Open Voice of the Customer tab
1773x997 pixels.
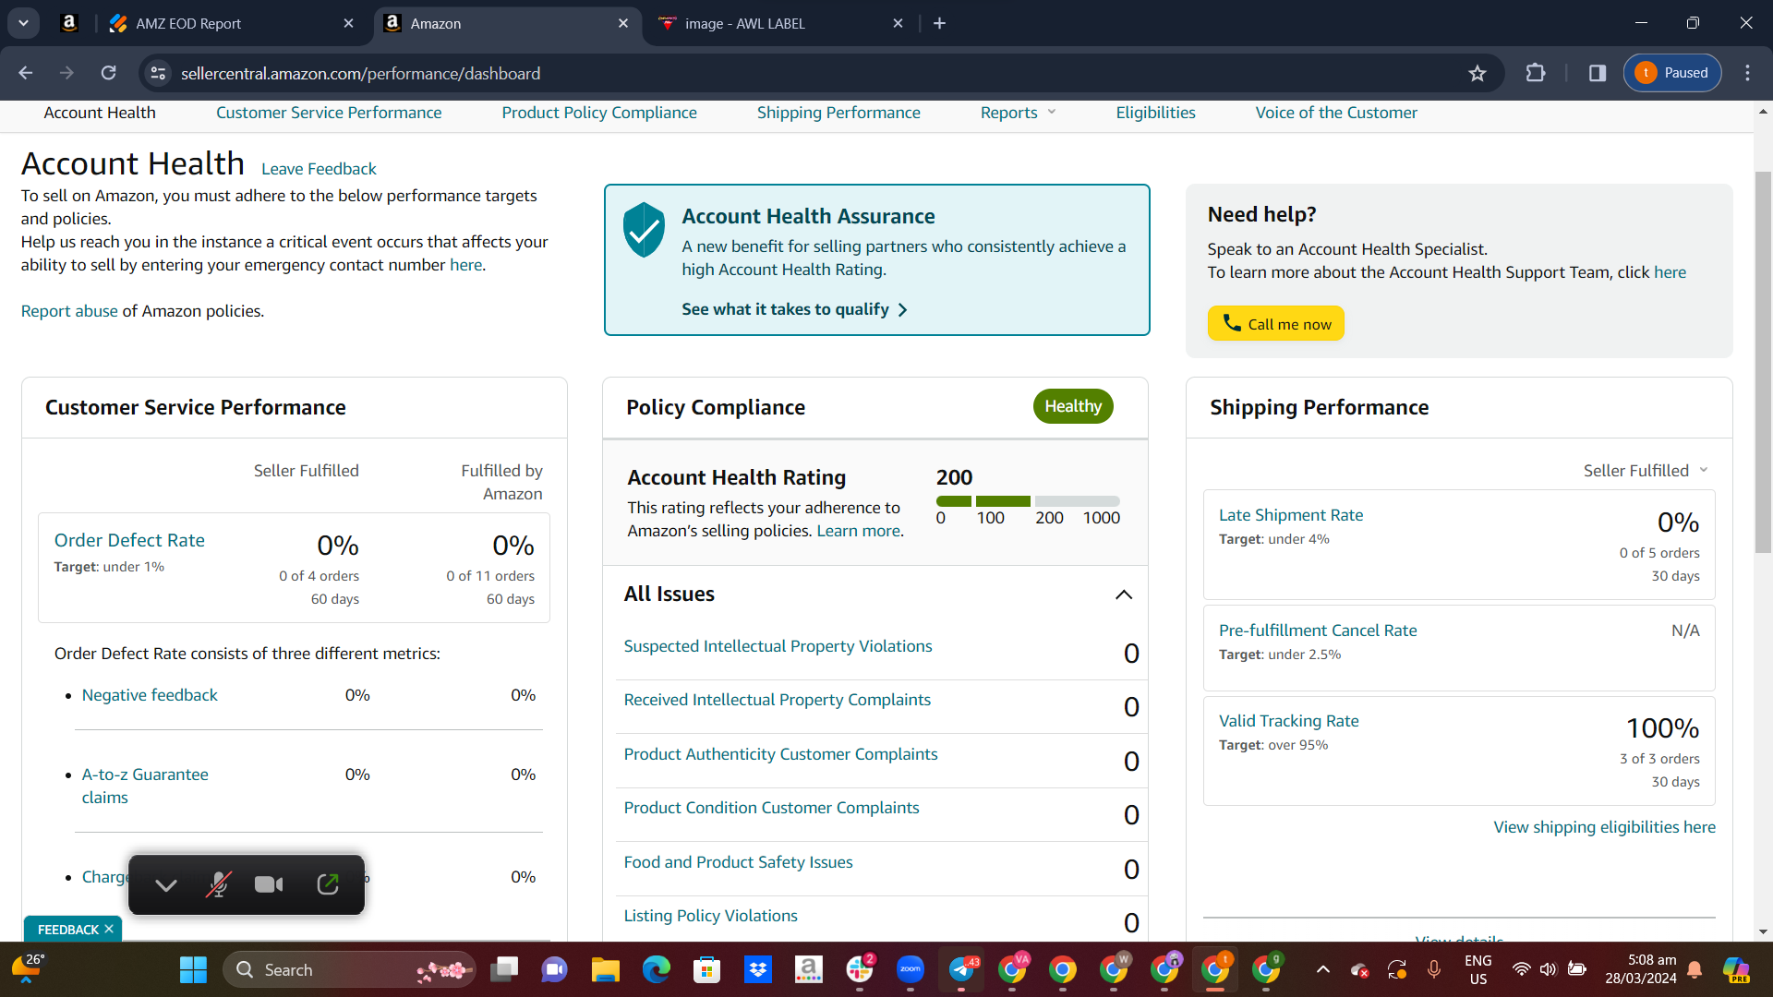click(1336, 113)
